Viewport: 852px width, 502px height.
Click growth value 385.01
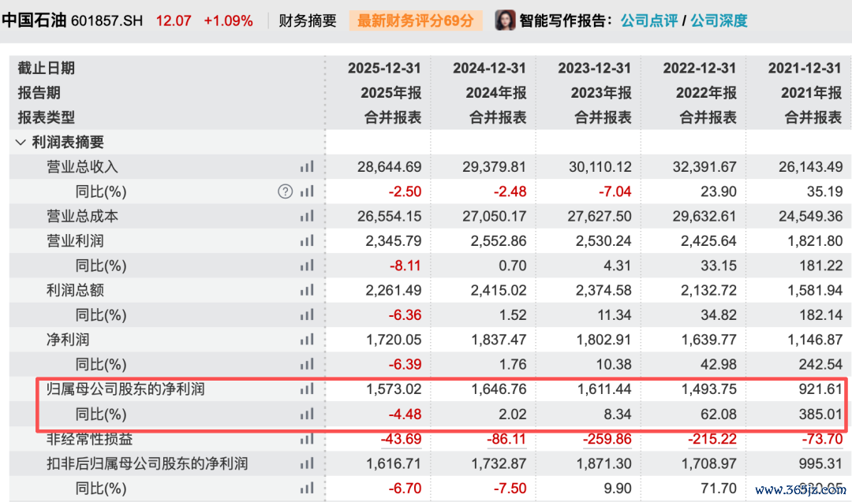click(821, 414)
